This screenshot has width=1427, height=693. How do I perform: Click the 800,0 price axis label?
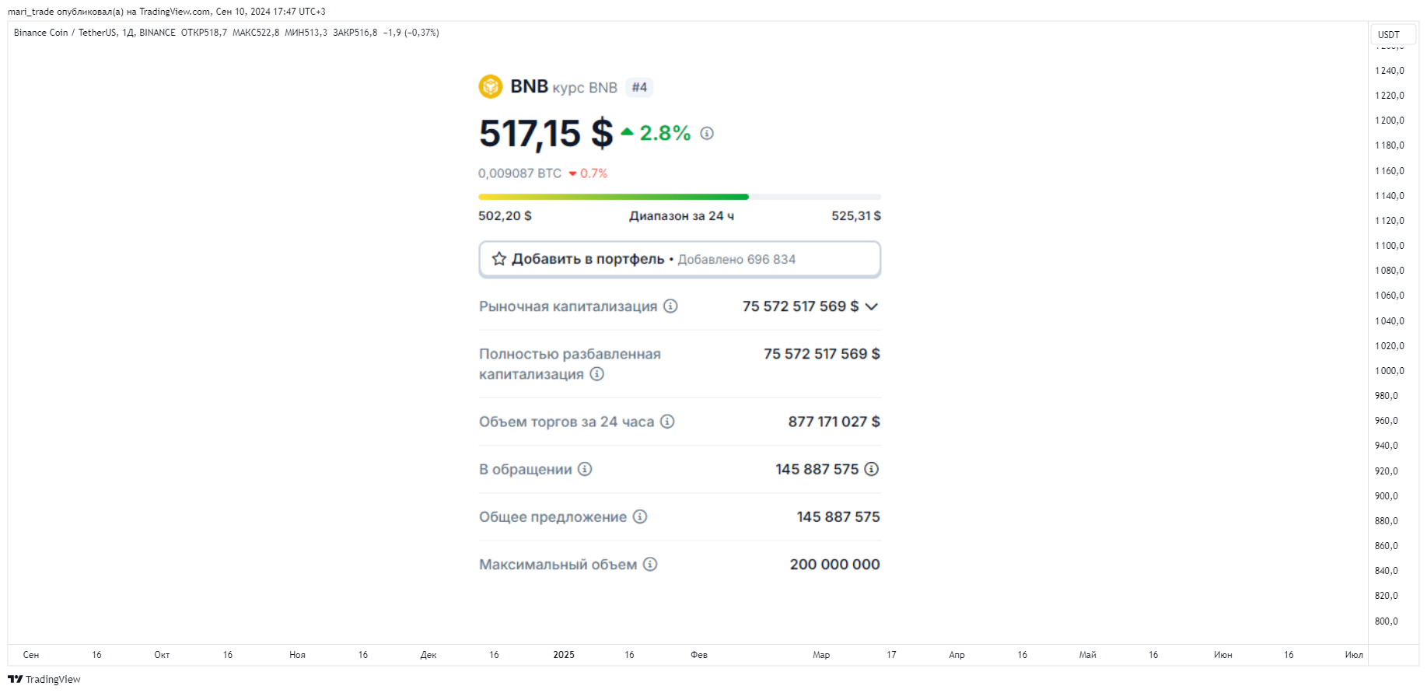[1387, 621]
